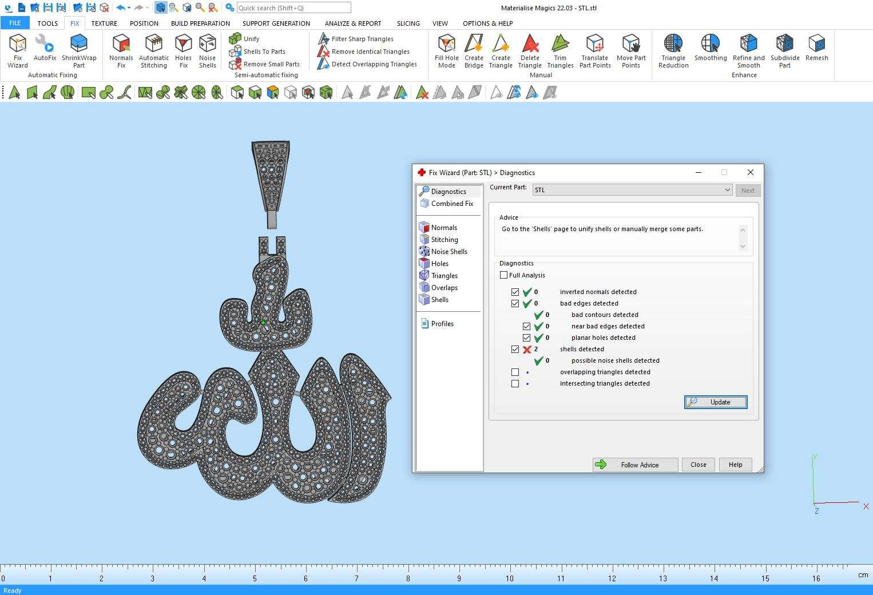Check overlapping triangles detected box
The height and width of the screenshot is (595, 873).
(515, 372)
